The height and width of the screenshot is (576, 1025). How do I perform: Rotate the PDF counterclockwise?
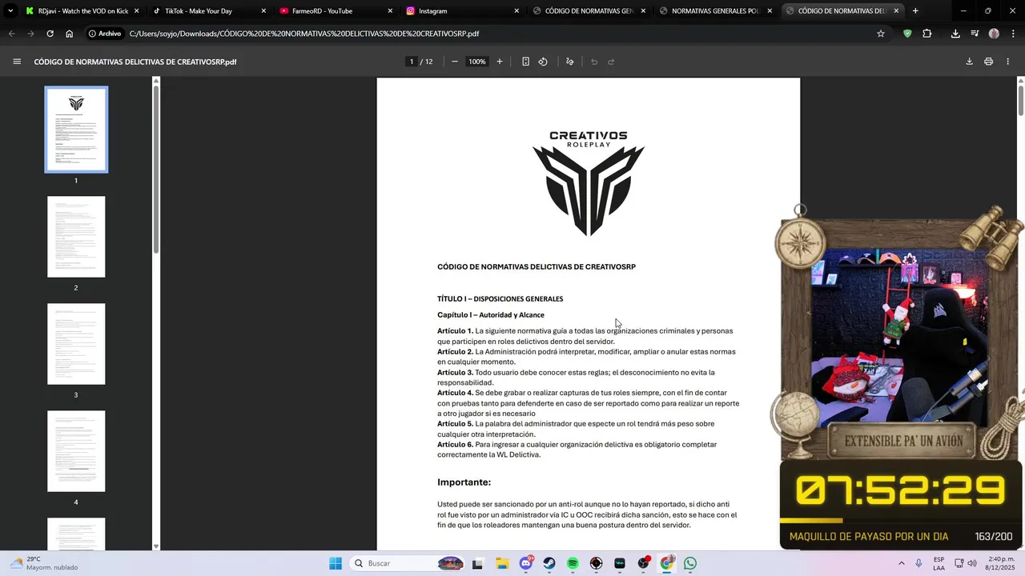click(x=543, y=62)
